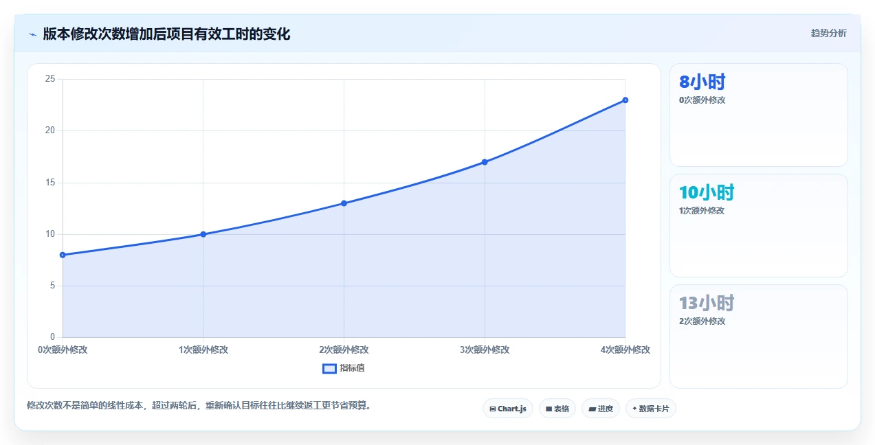Click the y-axis value 20
The image size is (875, 445).
[50, 130]
